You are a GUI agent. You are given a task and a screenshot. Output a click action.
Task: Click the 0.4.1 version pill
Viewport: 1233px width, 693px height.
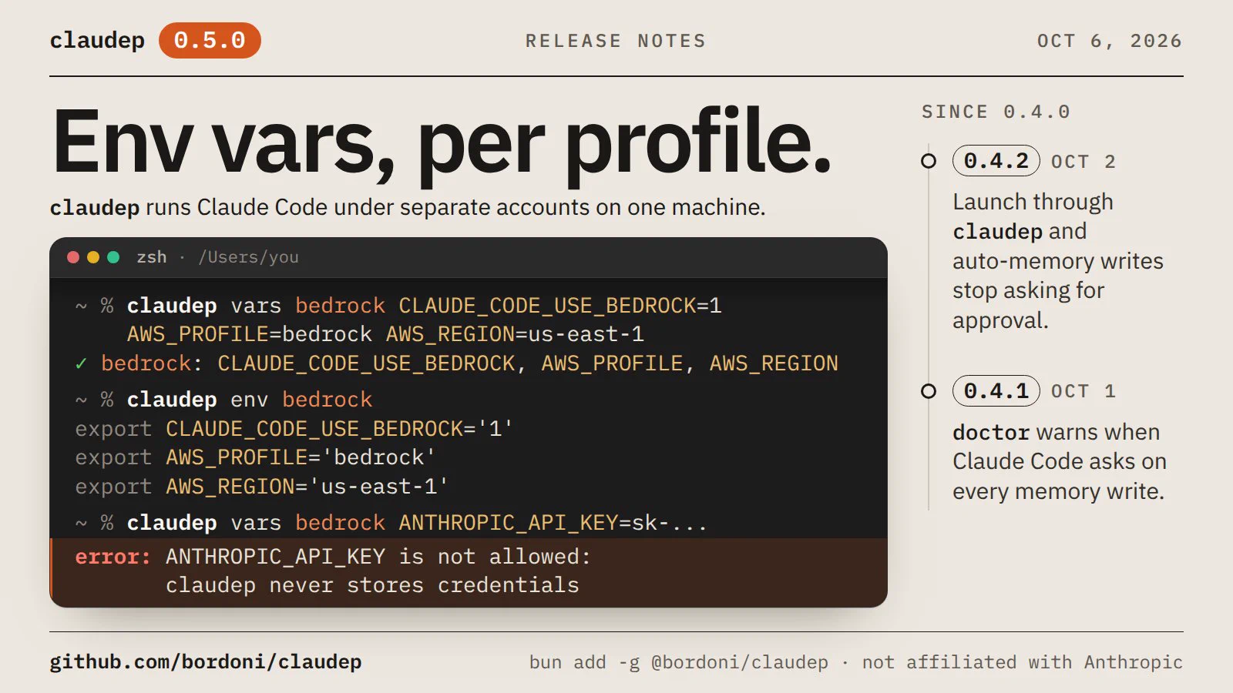pos(996,391)
